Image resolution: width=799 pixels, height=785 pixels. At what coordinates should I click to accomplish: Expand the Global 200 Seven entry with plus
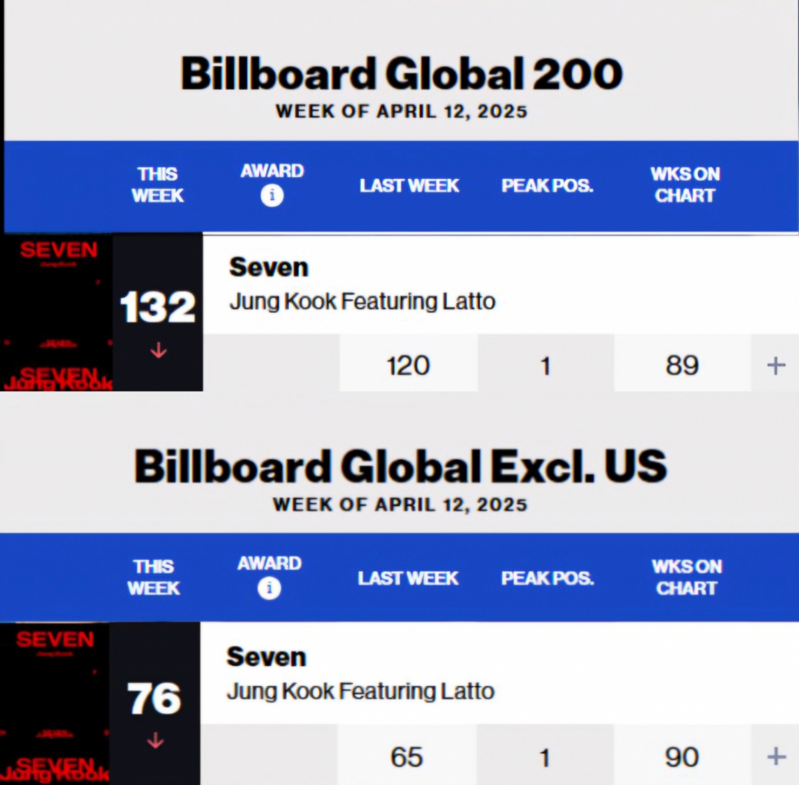[776, 365]
